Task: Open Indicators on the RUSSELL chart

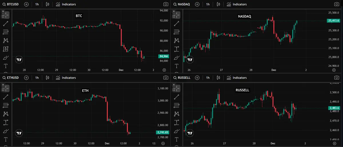Action: (x=237, y=78)
